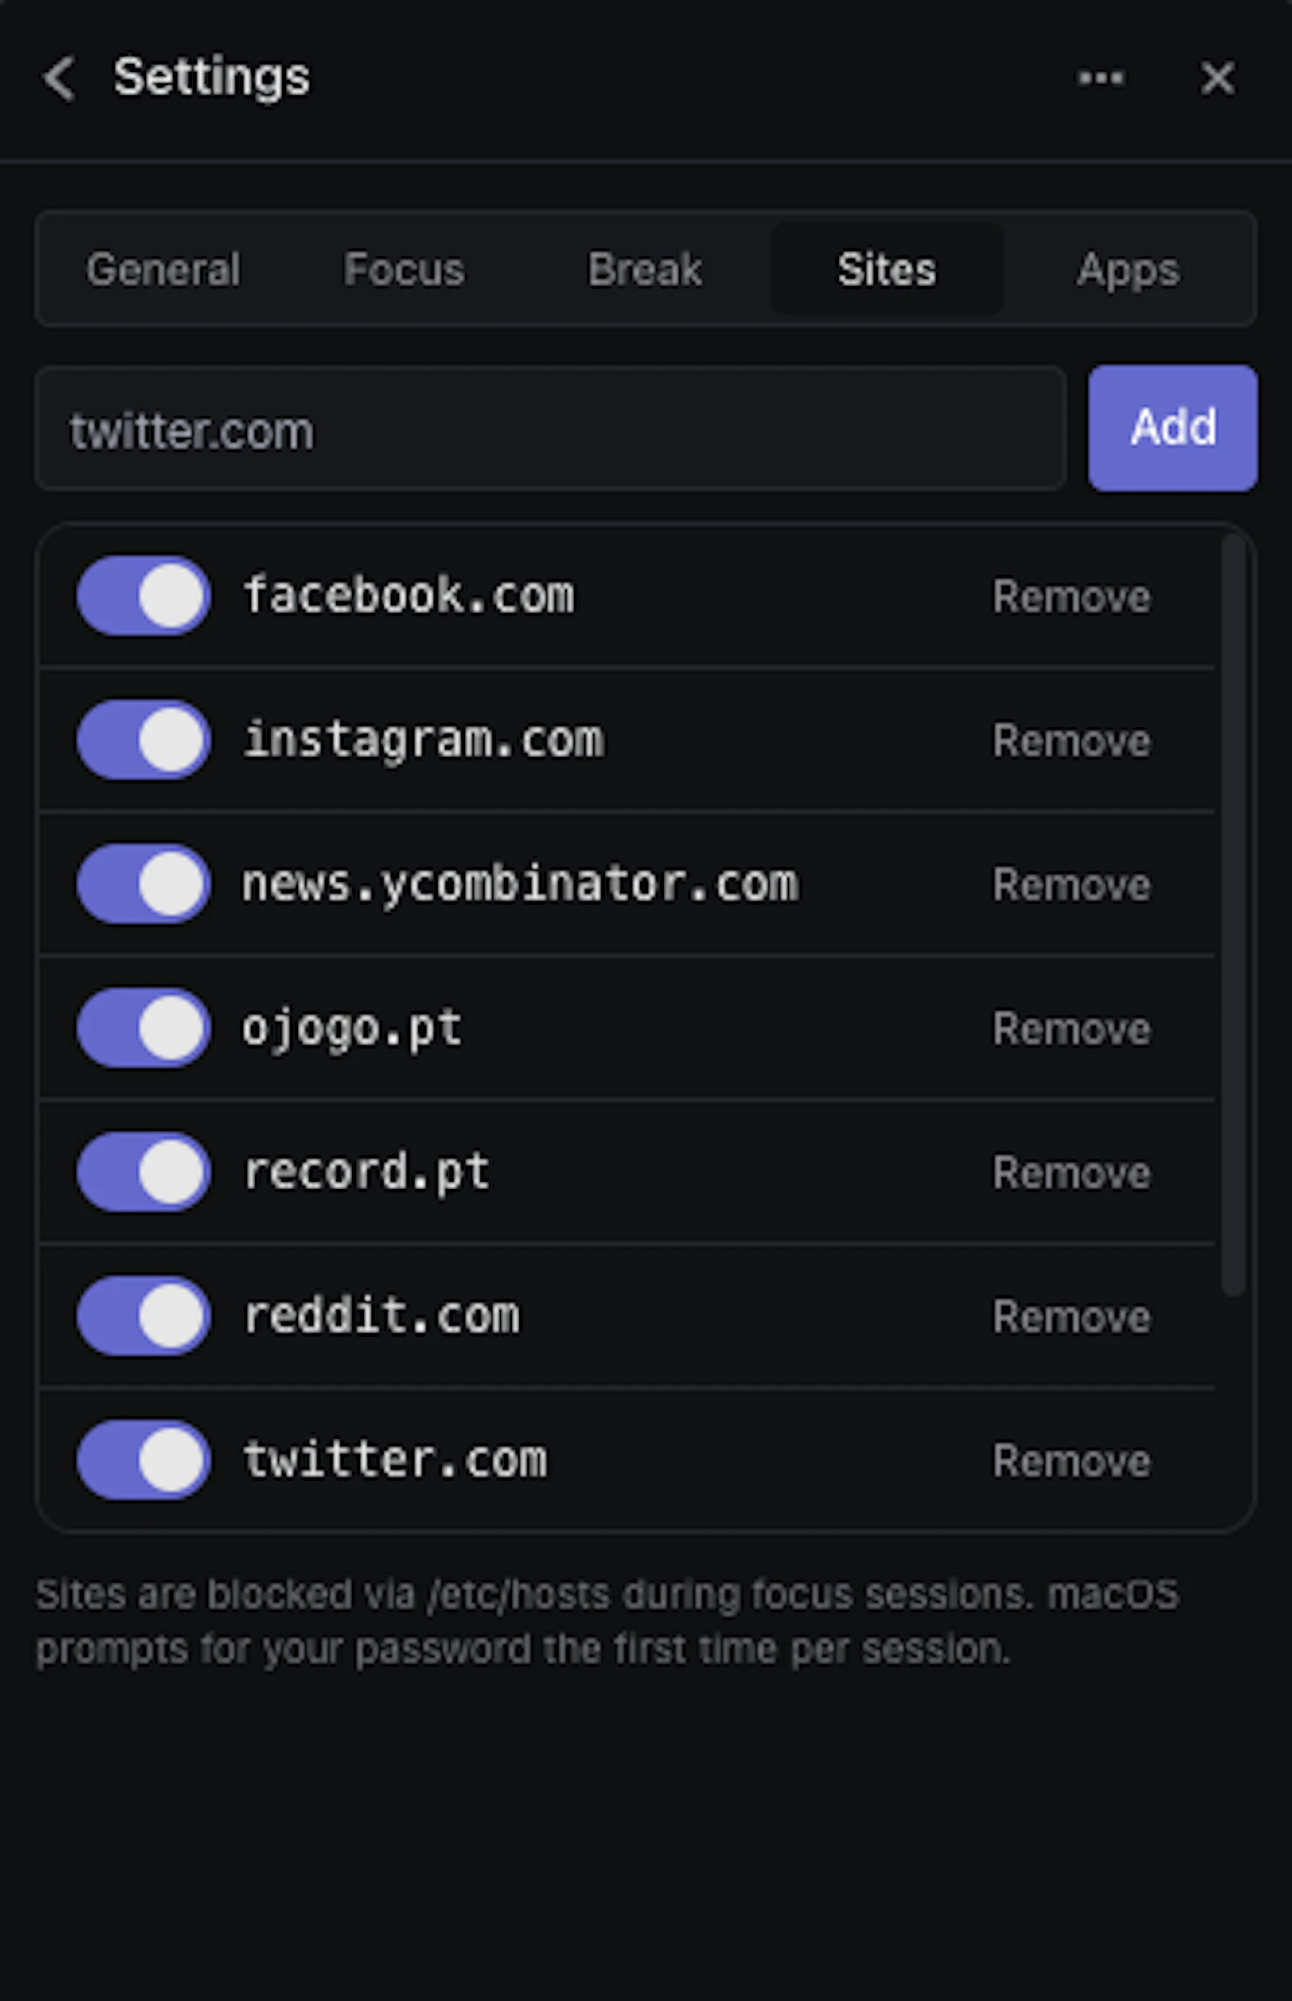The height and width of the screenshot is (2001, 1292).
Task: Click the /etc/hosts blocking note
Action: [x=607, y=1621]
